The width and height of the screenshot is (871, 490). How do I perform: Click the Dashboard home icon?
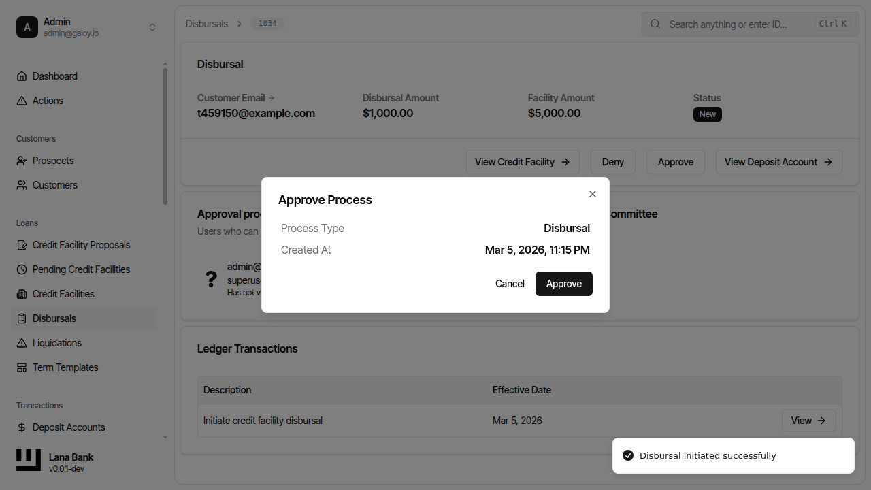[x=22, y=76]
